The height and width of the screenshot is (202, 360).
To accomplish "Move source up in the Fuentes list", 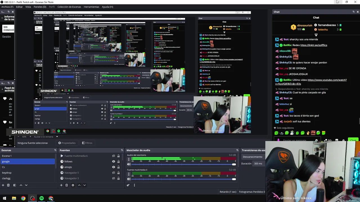I will [79, 185].
